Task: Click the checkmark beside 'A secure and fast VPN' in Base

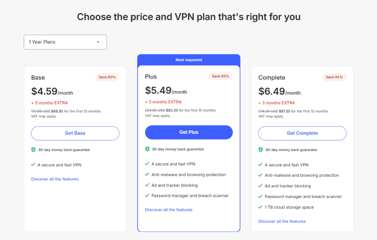Action: (x=33, y=165)
